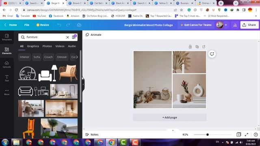Open the Notes panel
The width and height of the screenshot is (260, 146).
[x=92, y=135]
